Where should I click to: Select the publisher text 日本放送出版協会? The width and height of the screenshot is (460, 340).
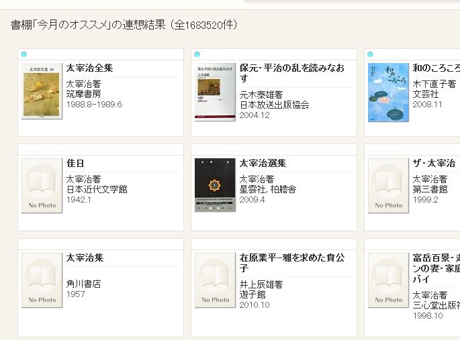[x=274, y=105]
